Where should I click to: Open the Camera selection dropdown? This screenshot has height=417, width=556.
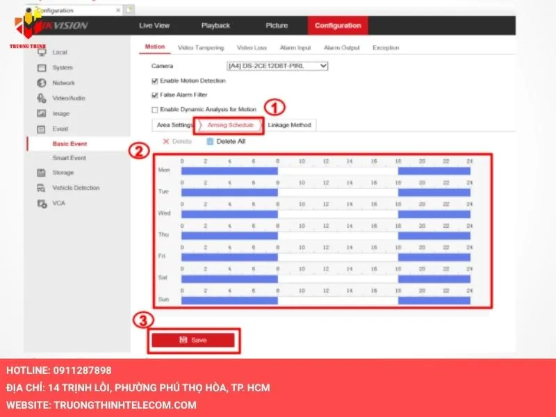[x=277, y=66]
